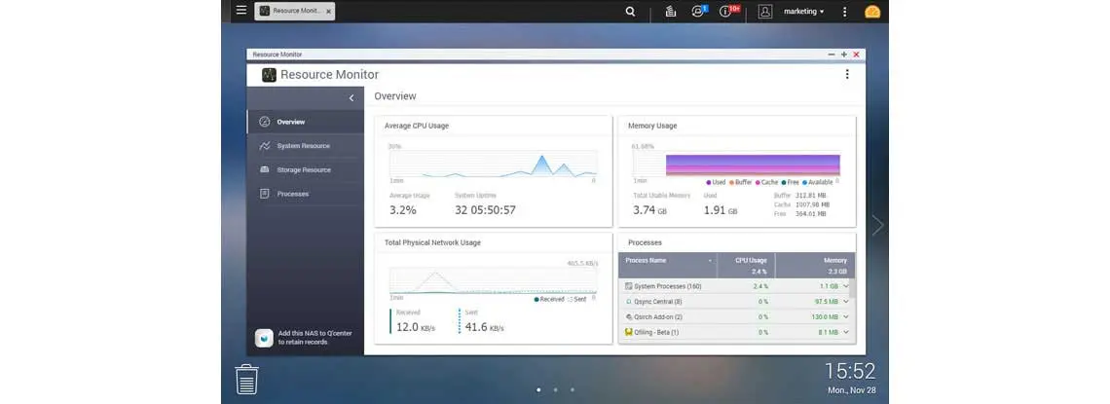This screenshot has width=1110, height=404.
Task: Switch to the Resource Monitor taskbar tab
Action: point(295,12)
